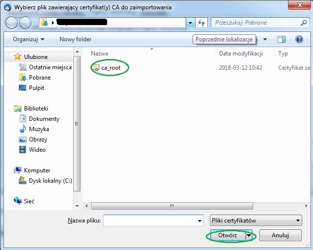The height and width of the screenshot is (250, 313).
Task: Select Dysk lokalny (C:) drive
Action: (50, 181)
